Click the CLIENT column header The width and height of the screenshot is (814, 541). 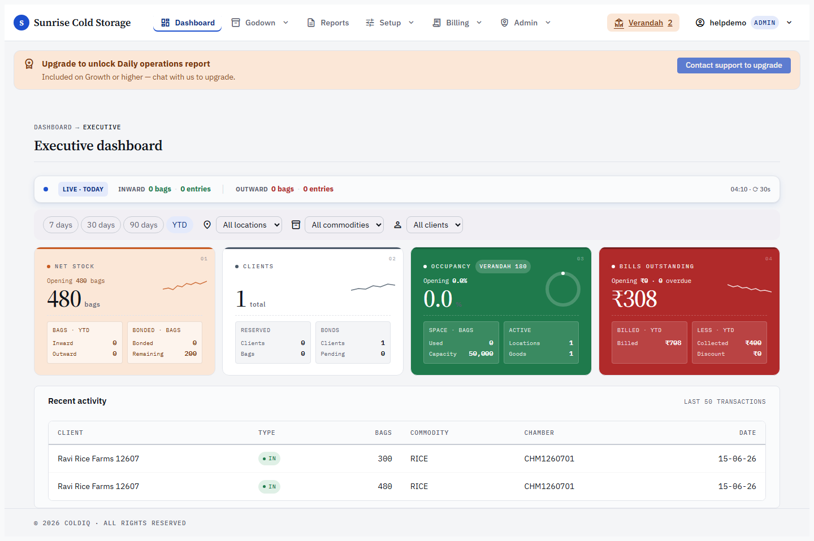click(x=70, y=433)
